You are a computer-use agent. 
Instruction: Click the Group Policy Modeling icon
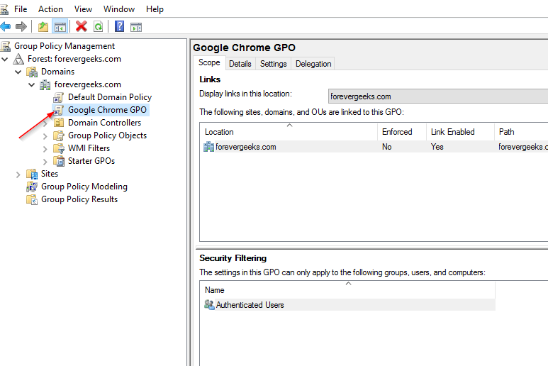[32, 187]
